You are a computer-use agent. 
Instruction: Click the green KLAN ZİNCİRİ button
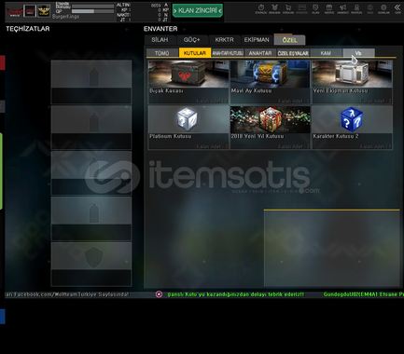[198, 10]
